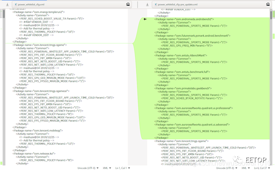The width and height of the screenshot is (275, 171).
Task: Click the first #ifdef VENDOR_EDIT comment line
Action: (36, 22)
